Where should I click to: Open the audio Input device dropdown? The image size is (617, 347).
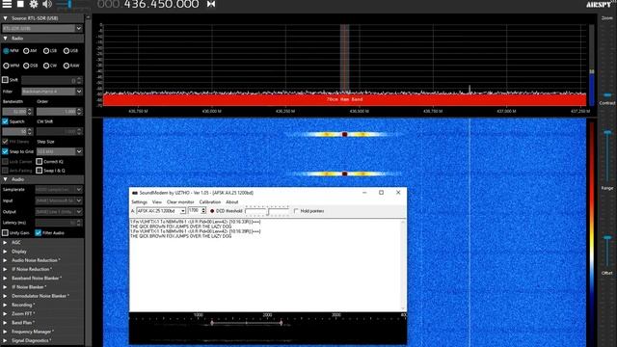(x=59, y=200)
